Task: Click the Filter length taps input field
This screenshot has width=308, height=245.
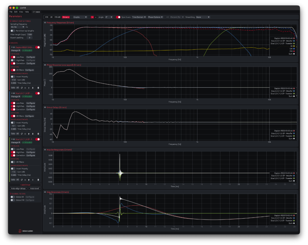Action: (x=29, y=34)
